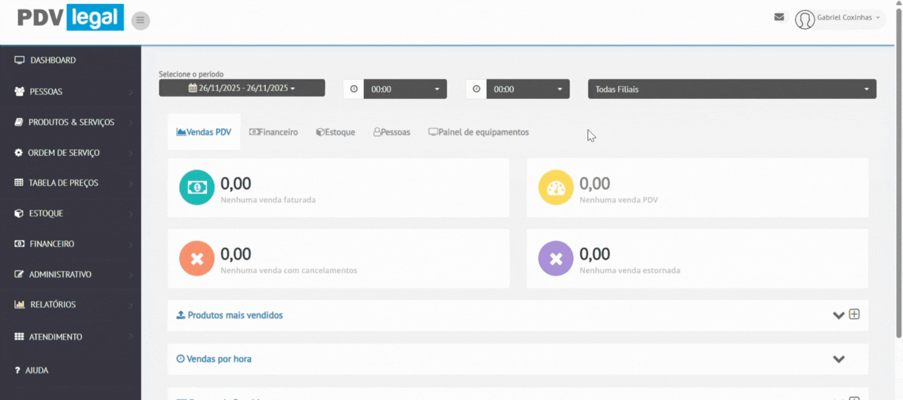Click the clock icon beside first time field
This screenshot has width=903, height=400.
tap(353, 89)
